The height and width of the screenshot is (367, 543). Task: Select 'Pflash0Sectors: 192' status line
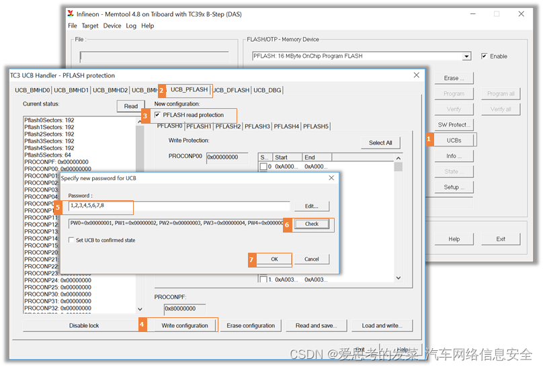pyautogui.click(x=49, y=120)
